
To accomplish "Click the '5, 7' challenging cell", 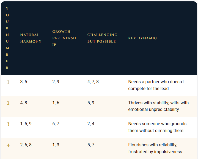I will [x=91, y=145].
